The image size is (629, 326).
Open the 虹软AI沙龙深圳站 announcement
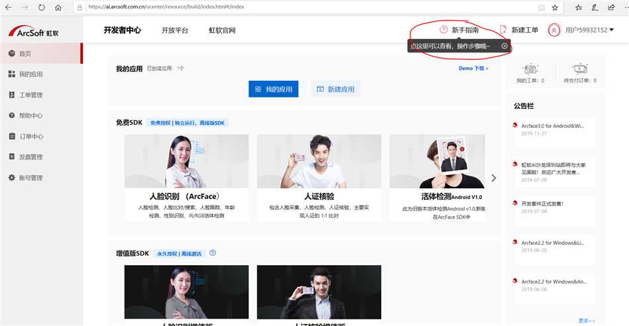(553, 168)
